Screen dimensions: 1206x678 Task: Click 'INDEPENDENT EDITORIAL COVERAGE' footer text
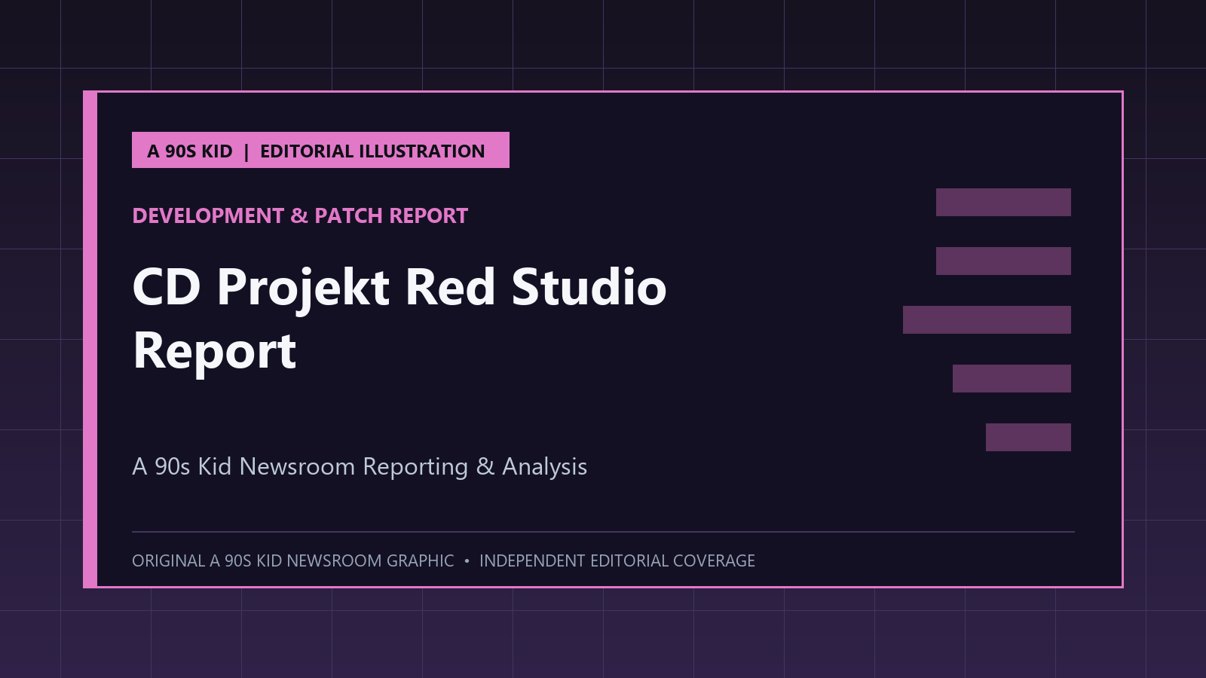[617, 560]
